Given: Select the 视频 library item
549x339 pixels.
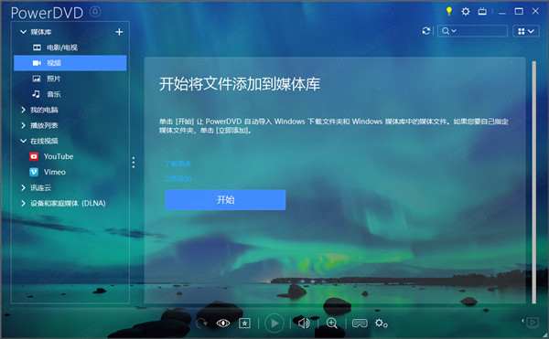Looking at the screenshot, I should coord(70,63).
